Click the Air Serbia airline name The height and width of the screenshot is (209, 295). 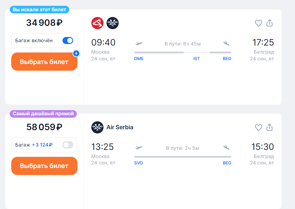click(120, 127)
